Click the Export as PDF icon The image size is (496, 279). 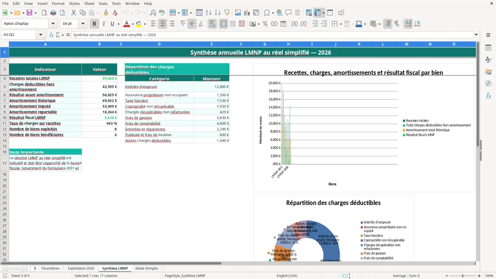point(44,13)
